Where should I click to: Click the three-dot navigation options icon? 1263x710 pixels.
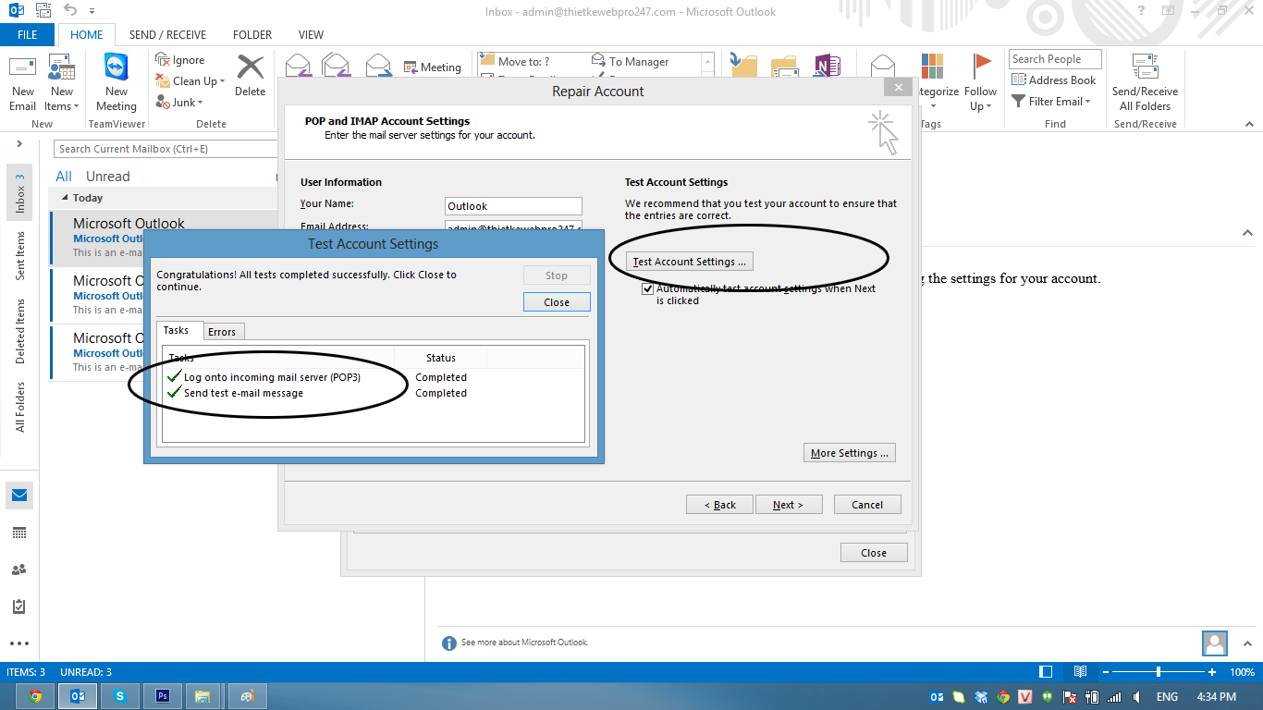(x=19, y=643)
